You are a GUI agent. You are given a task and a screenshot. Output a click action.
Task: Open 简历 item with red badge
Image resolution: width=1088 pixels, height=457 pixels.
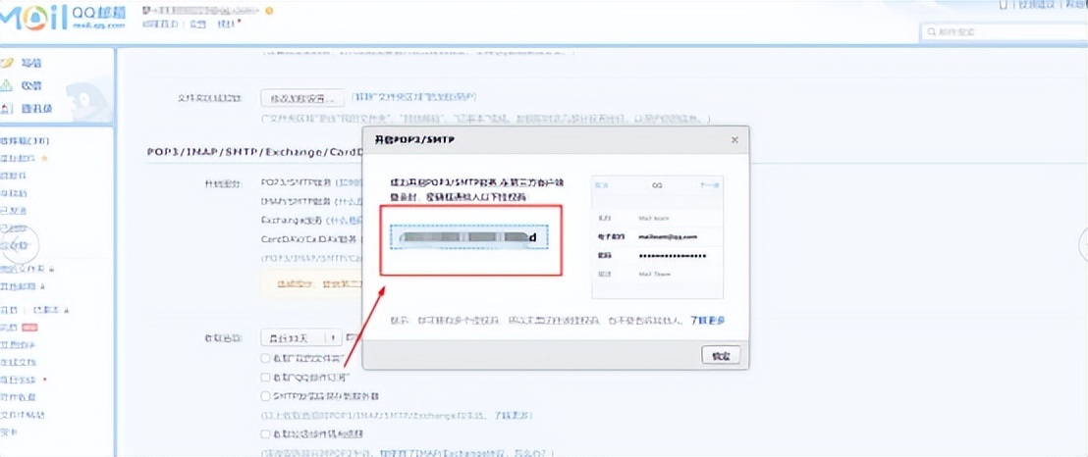10,328
